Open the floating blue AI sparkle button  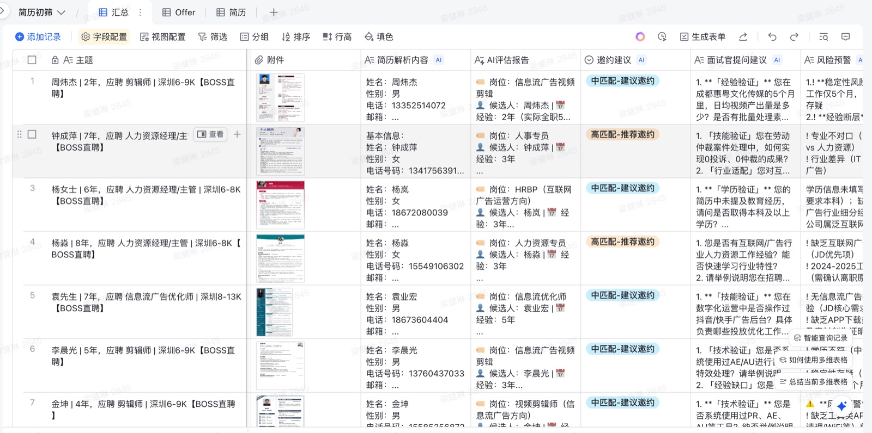point(842,406)
